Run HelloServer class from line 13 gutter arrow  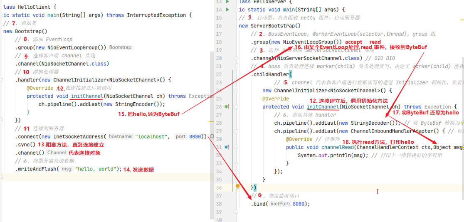(227, 2)
